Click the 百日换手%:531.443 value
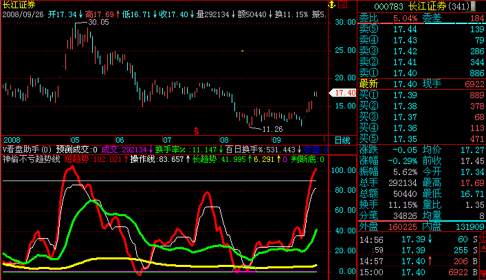 pyautogui.click(x=263, y=150)
